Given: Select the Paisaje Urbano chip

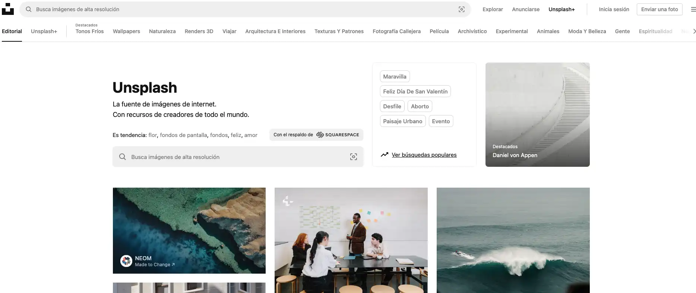Looking at the screenshot, I should tap(402, 121).
